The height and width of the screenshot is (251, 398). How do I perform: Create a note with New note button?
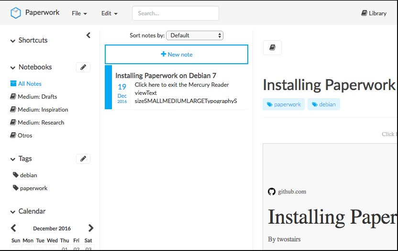(x=177, y=55)
